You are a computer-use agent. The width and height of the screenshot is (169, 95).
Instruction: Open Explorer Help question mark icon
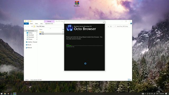click(x=131, y=23)
